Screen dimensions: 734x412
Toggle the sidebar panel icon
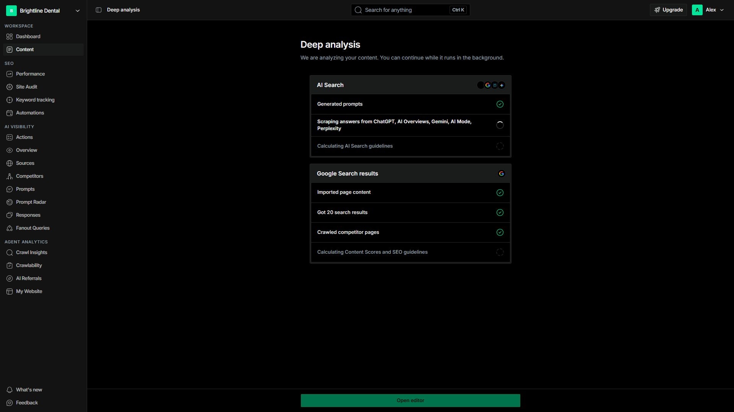click(x=99, y=10)
